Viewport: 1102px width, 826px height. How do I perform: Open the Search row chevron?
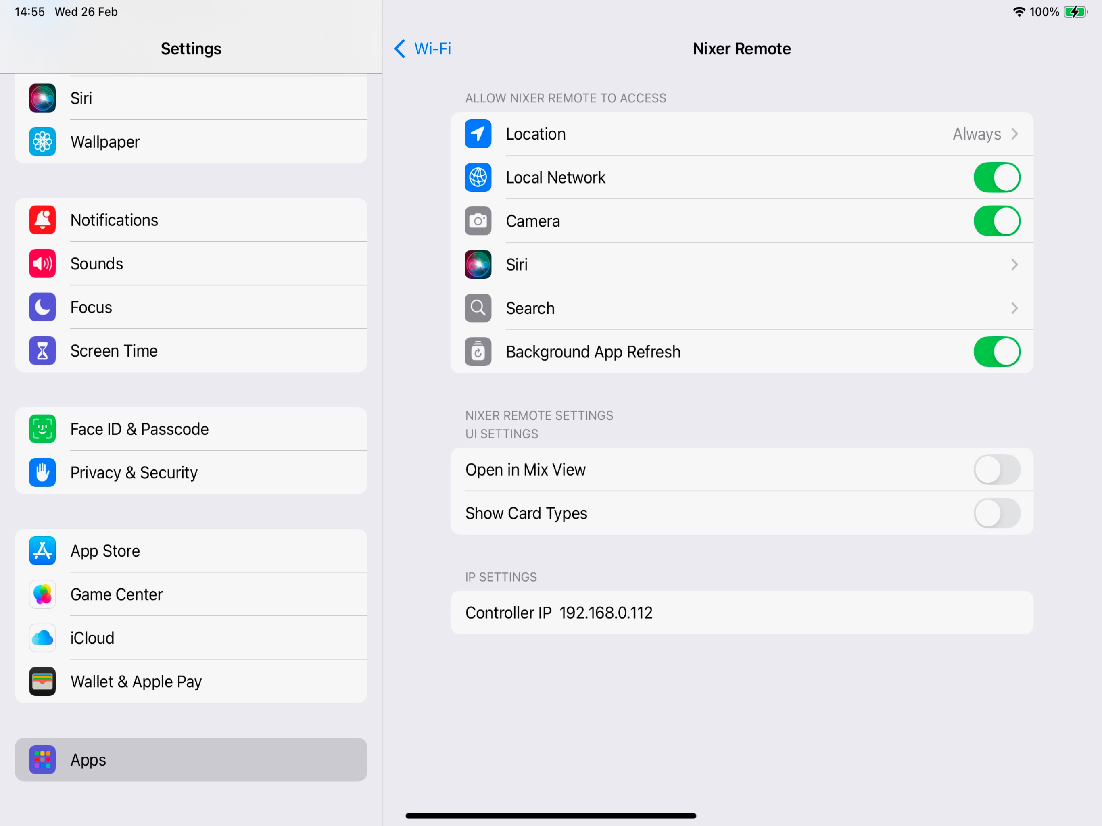[x=1014, y=309]
